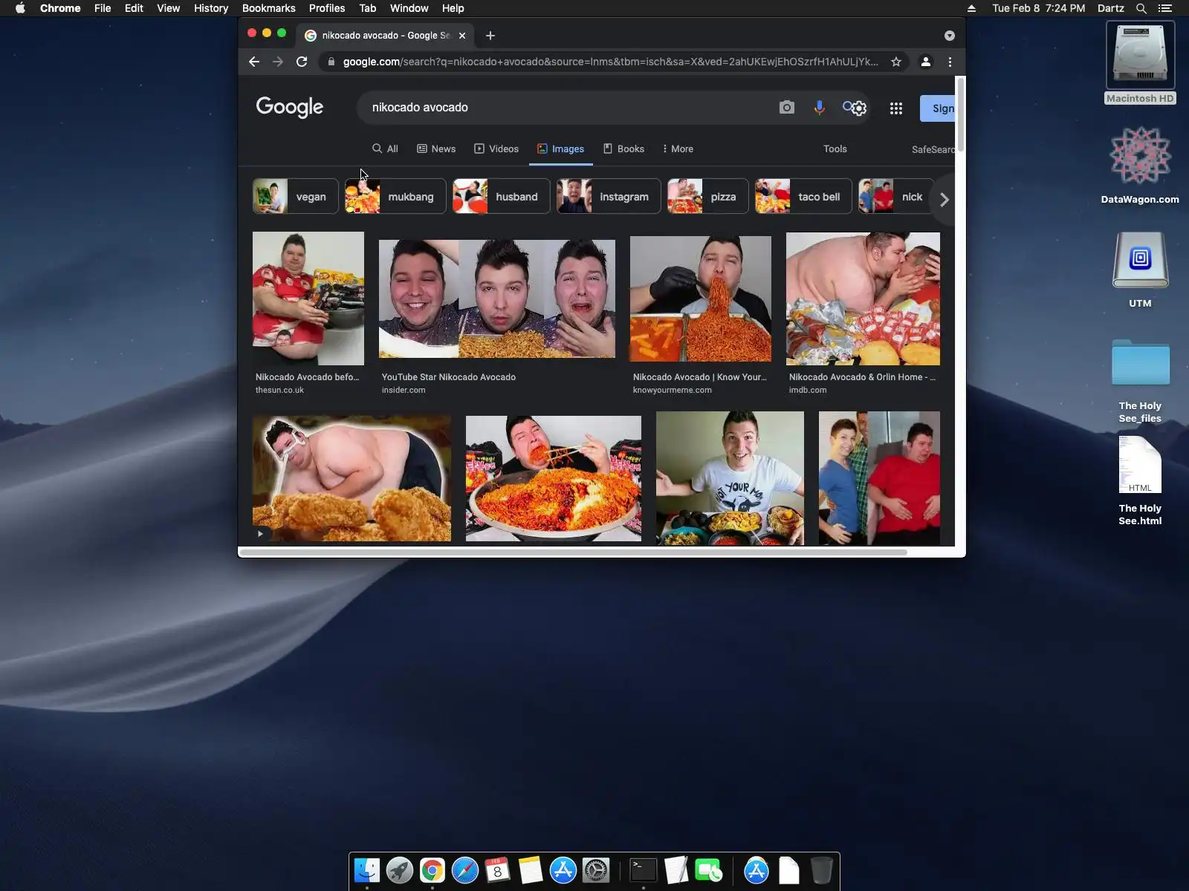Open the Profiles menu in the menu bar
This screenshot has height=891, width=1189.
pyautogui.click(x=327, y=8)
